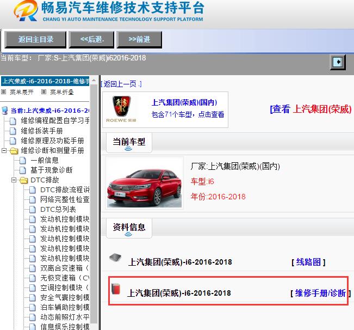Click the page icon beside DTC总列表
The width and height of the screenshot is (354, 330).
click(33, 210)
